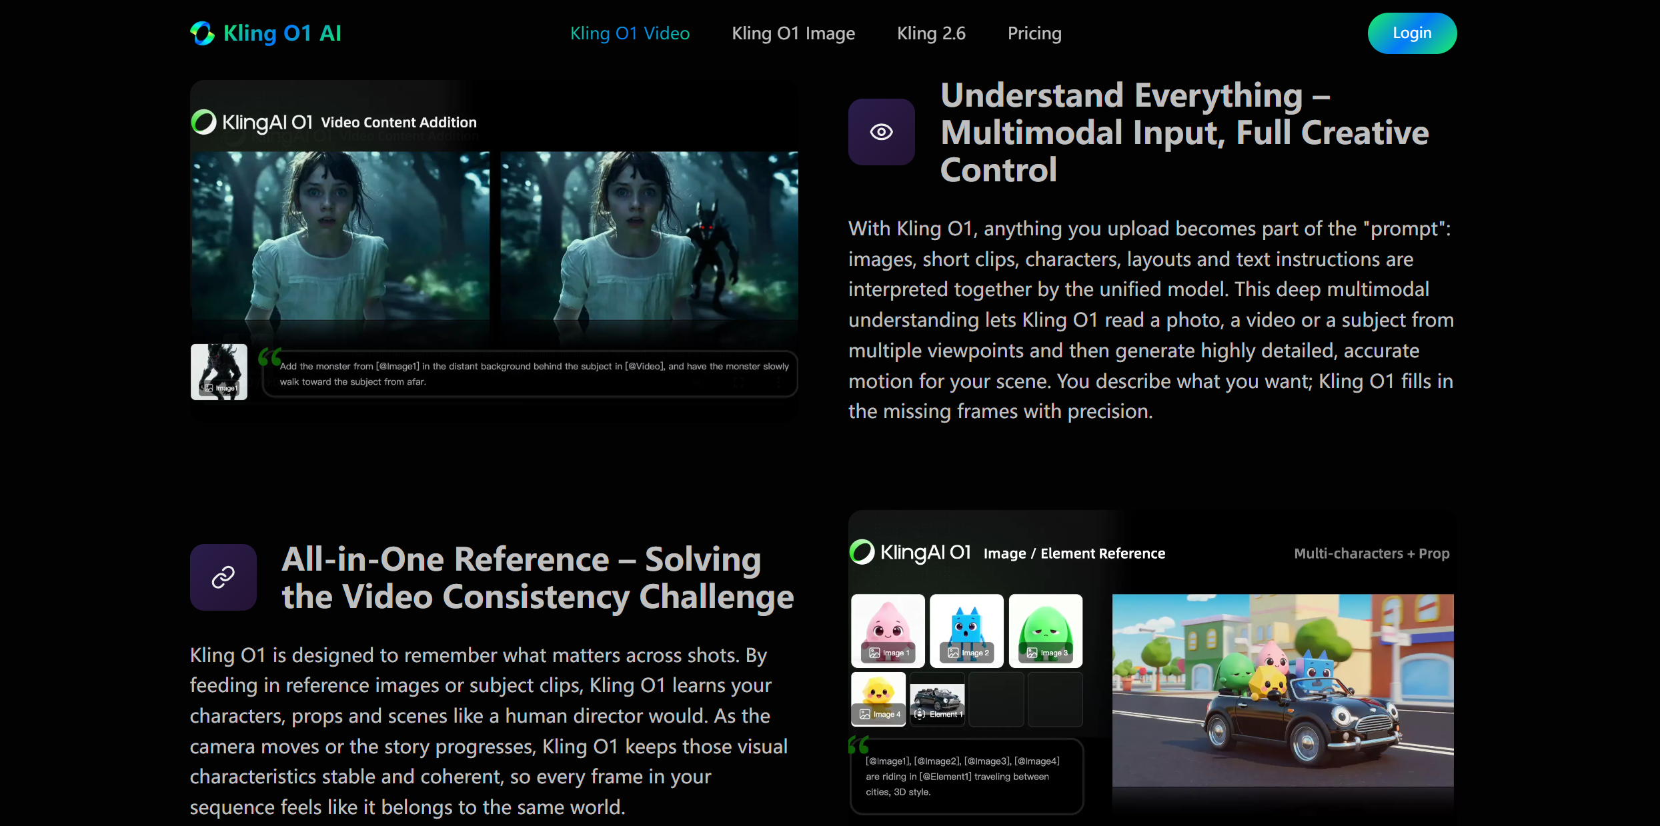The image size is (1660, 826).
Task: Click the Kling O1 AI header logo icon
Action: click(202, 33)
